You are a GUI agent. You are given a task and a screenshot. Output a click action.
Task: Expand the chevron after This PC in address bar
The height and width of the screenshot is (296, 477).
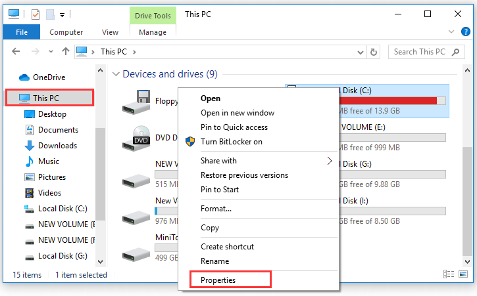tap(134, 53)
